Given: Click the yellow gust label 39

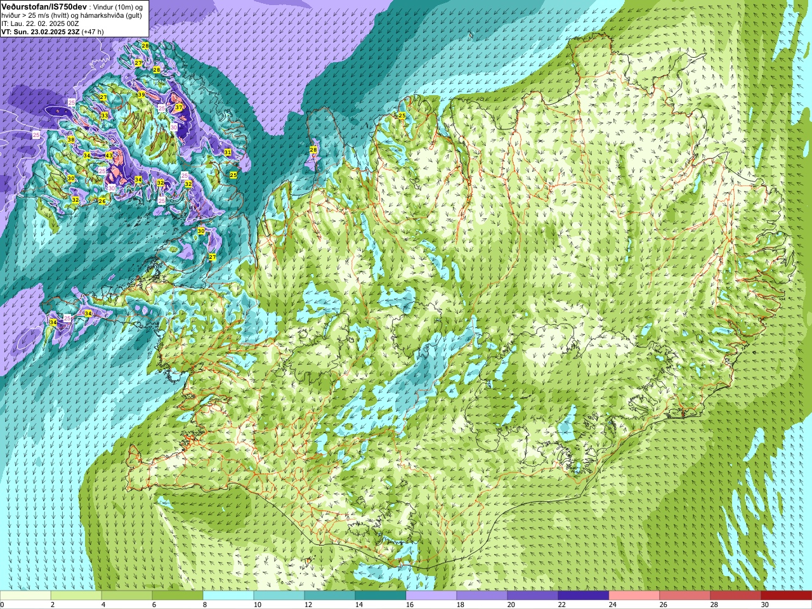Looking at the screenshot, I should (141, 95).
